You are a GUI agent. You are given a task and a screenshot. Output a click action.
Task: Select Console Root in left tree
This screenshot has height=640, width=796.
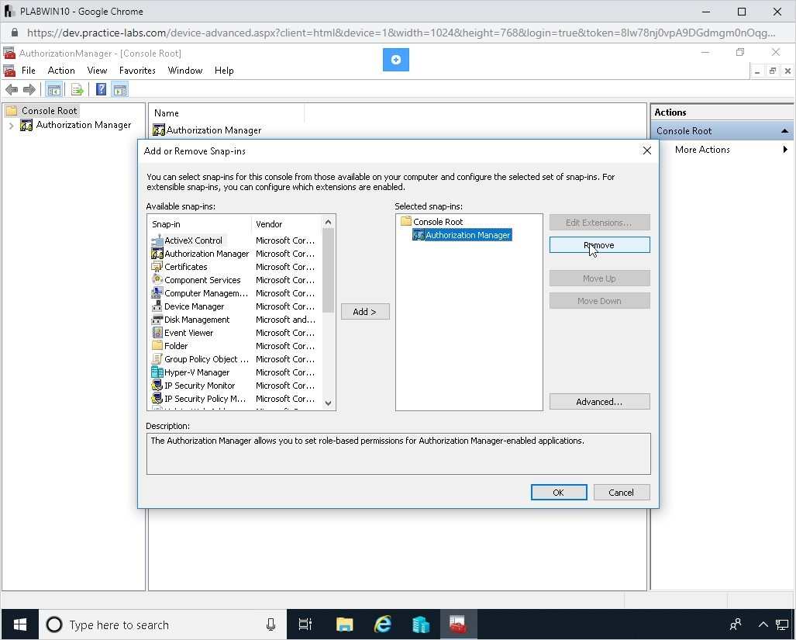coord(42,111)
